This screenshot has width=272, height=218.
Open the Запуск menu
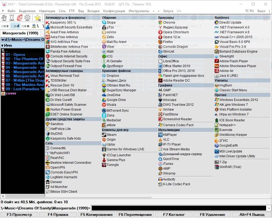click(x=168, y=11)
